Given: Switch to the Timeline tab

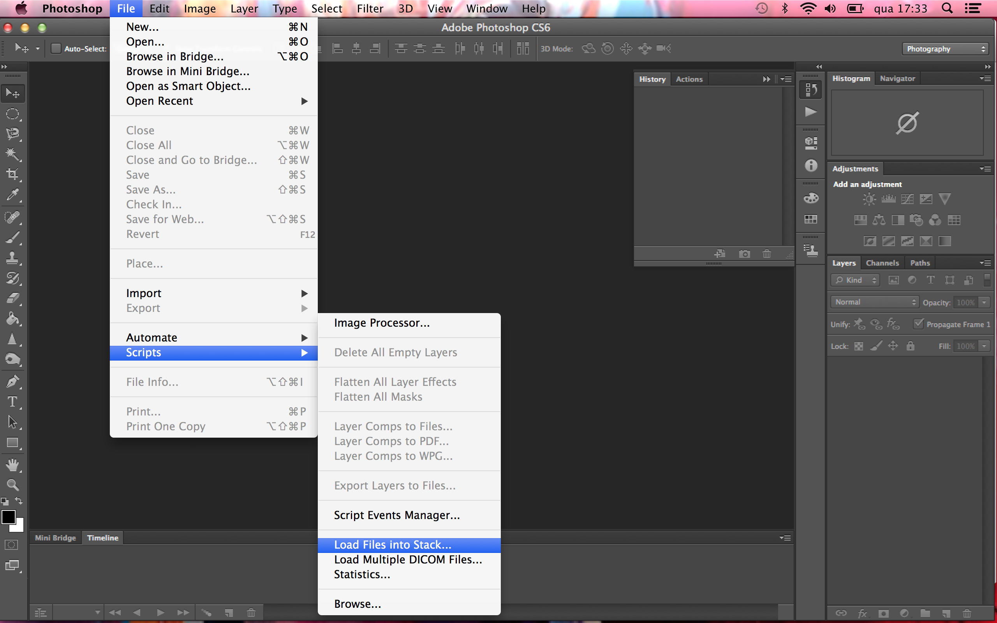Looking at the screenshot, I should click(102, 537).
